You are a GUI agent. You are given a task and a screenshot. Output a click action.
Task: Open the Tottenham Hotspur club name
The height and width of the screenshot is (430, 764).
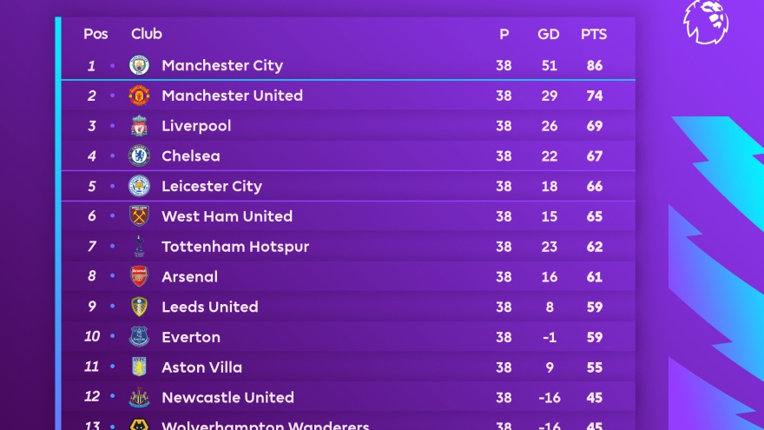pyautogui.click(x=235, y=247)
